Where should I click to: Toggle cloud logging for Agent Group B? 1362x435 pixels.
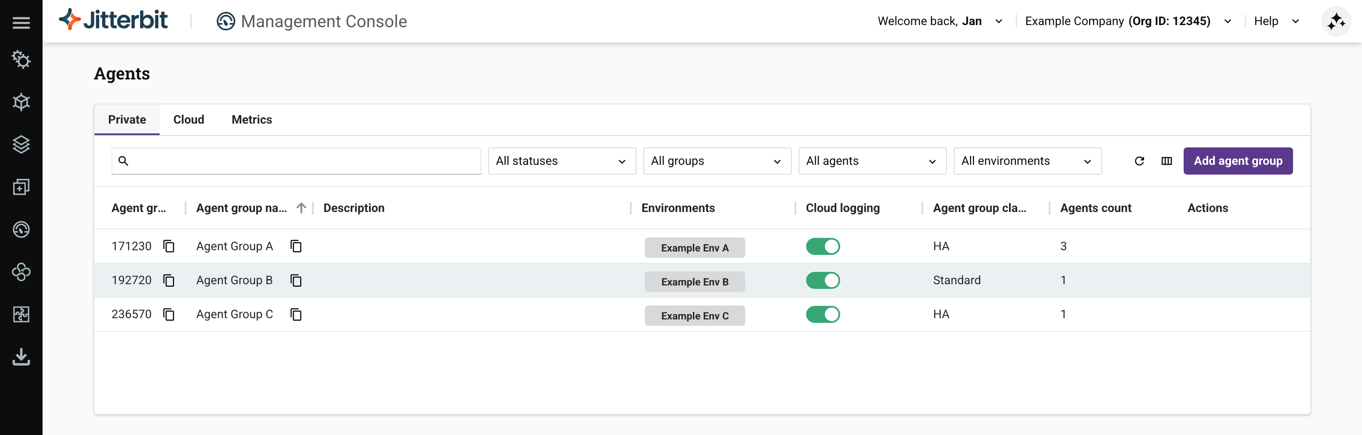(822, 280)
